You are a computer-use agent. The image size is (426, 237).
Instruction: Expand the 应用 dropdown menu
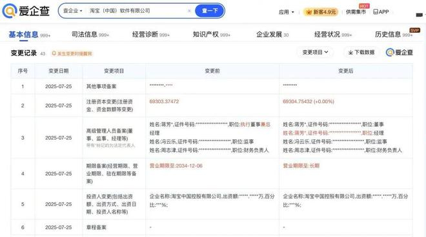(x=287, y=12)
